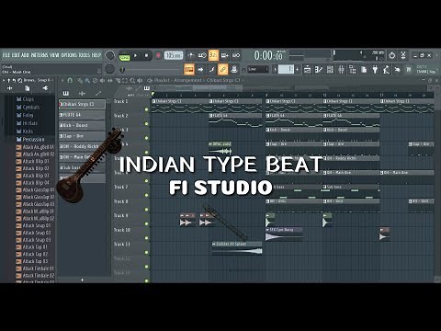Click the overdub recording icon

coord(224,55)
